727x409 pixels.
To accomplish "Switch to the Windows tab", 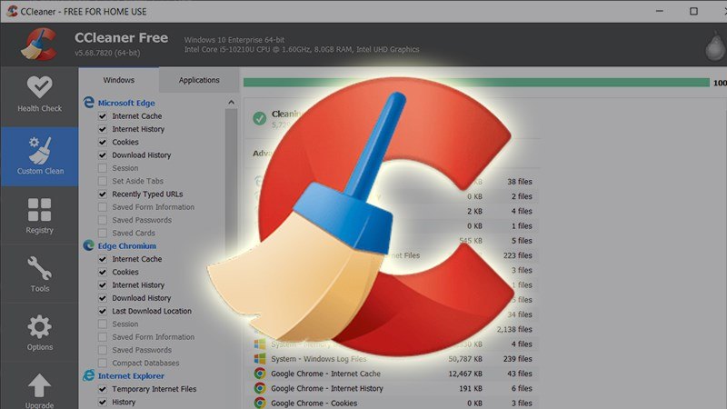I will (x=118, y=80).
